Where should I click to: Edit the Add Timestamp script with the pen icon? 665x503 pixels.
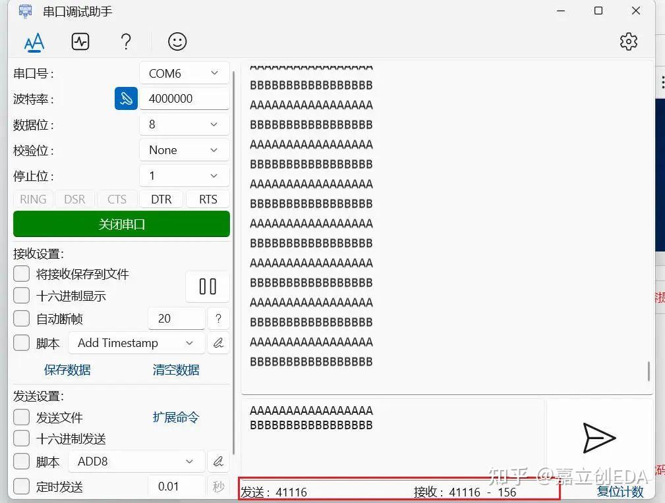pos(218,342)
